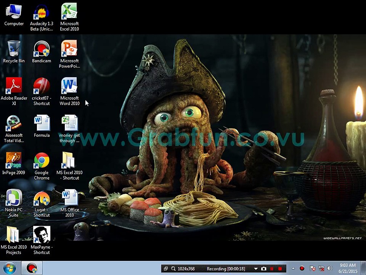This screenshot has height=275, width=366.
Task: Take a screenshot with the camera icon
Action: (x=263, y=269)
